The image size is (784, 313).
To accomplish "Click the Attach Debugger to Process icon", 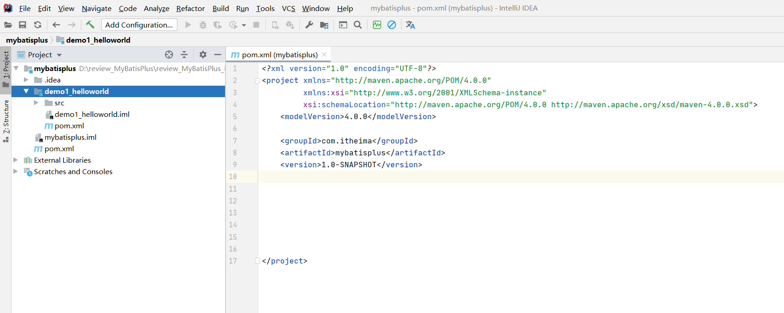I will tap(275, 25).
